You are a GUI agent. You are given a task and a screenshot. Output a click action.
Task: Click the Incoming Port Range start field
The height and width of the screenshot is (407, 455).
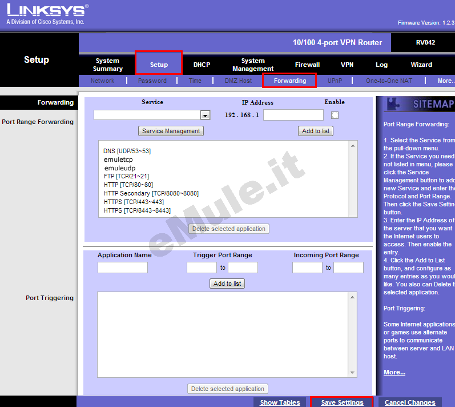307,268
